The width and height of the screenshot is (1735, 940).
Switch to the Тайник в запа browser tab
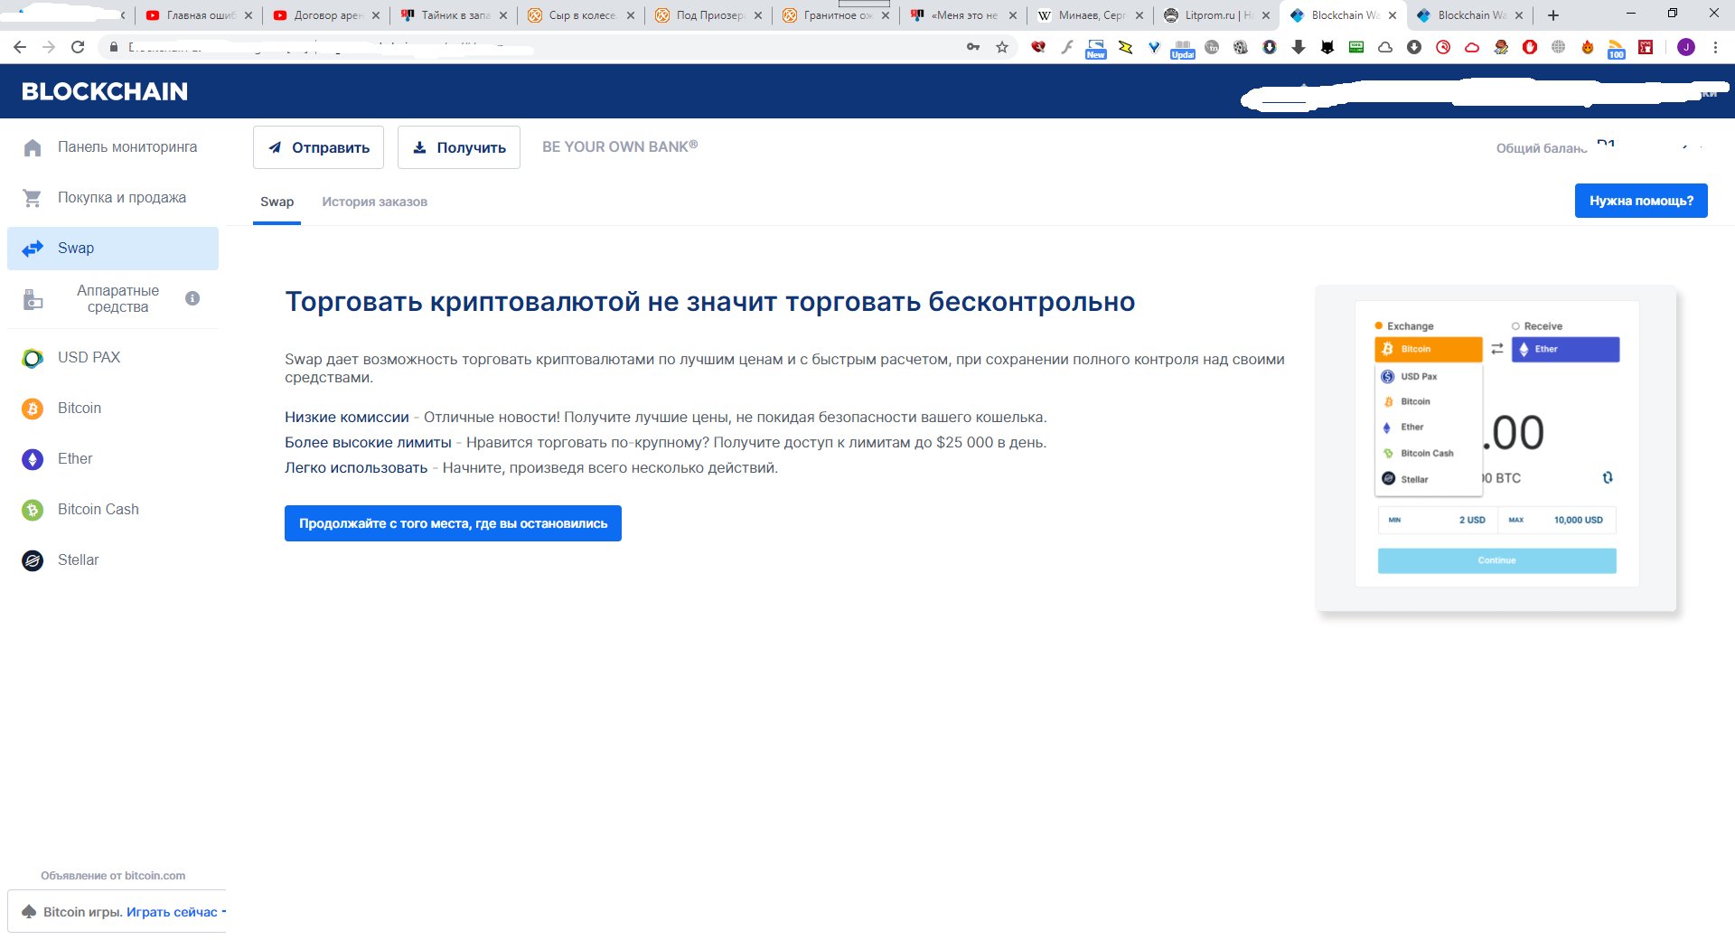454,15
